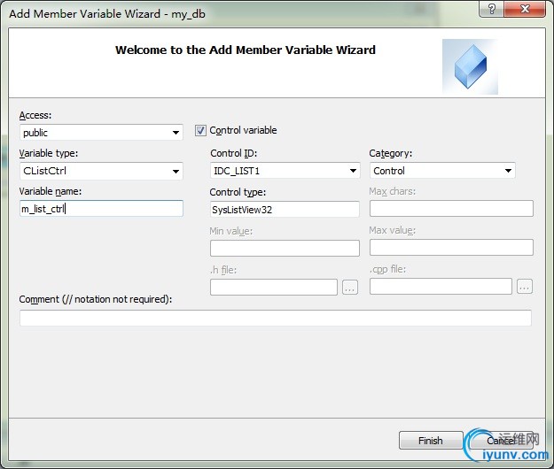
Task: Click the browse button beside .cpp file
Action: pos(525,287)
